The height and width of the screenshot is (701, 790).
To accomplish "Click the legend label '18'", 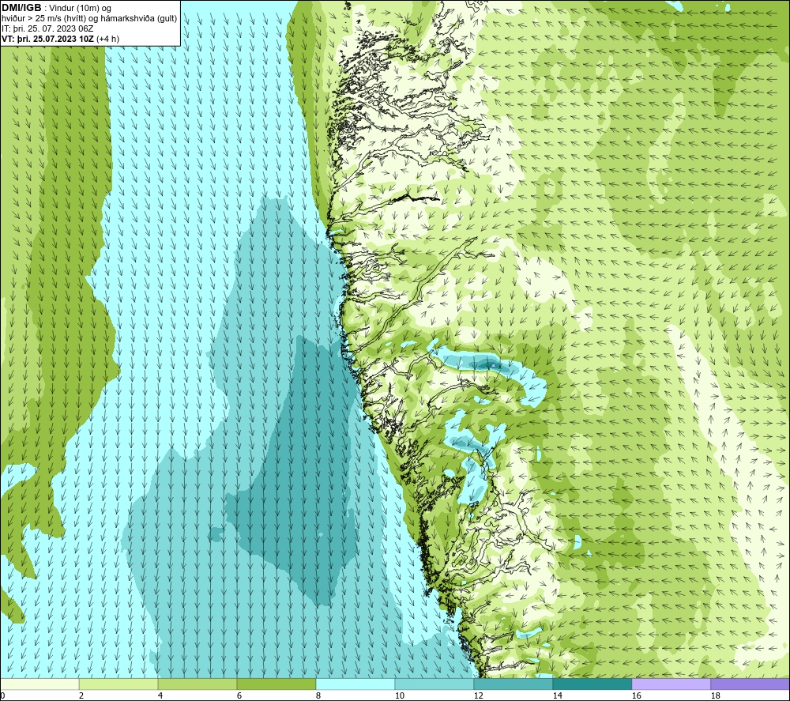I will tap(715, 695).
